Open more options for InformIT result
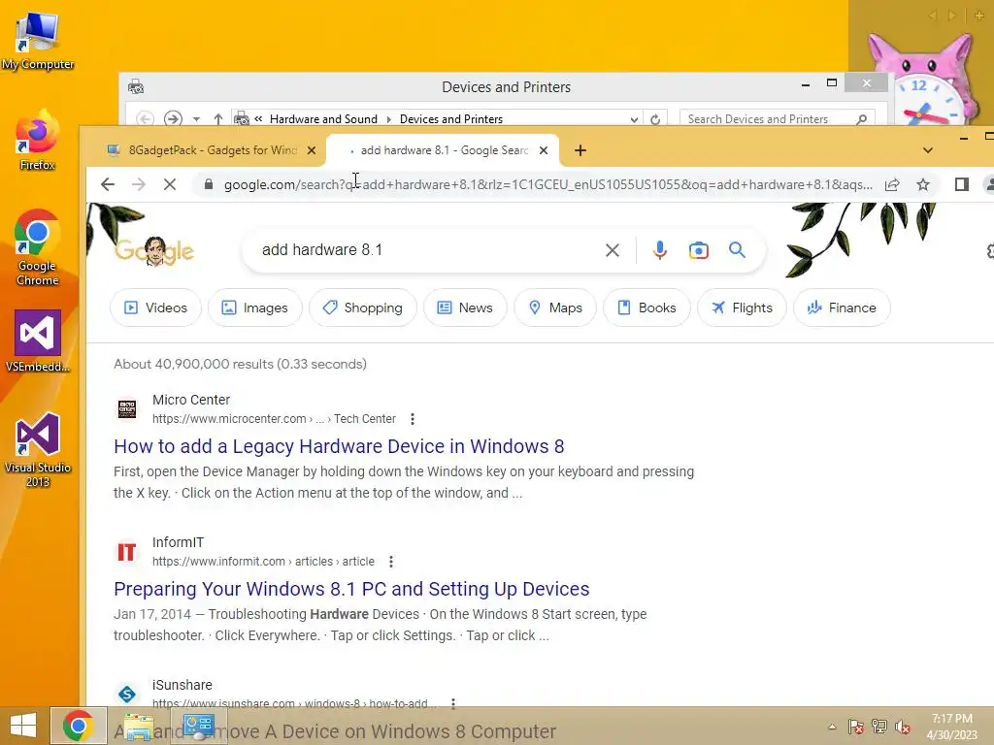The height and width of the screenshot is (745, 994). pos(391,562)
